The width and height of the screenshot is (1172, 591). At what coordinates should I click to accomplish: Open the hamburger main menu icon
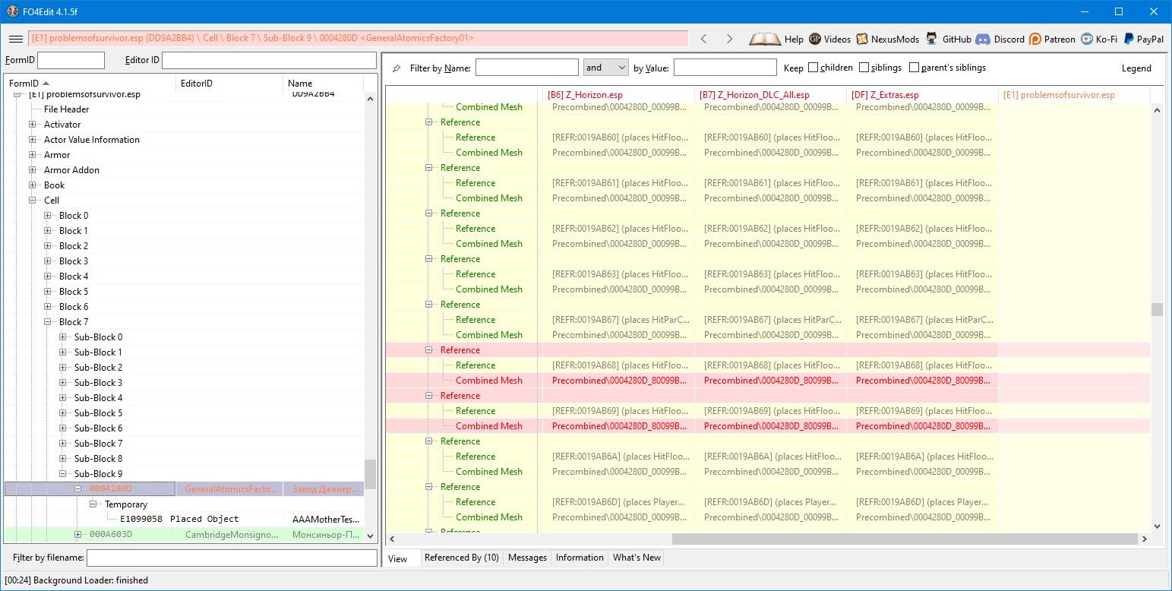pyautogui.click(x=15, y=39)
